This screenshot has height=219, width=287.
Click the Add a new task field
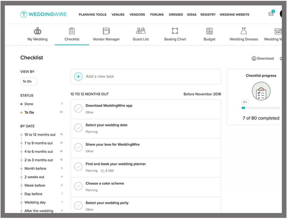(146, 77)
